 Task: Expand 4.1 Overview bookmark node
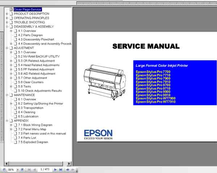[x=11, y=31]
